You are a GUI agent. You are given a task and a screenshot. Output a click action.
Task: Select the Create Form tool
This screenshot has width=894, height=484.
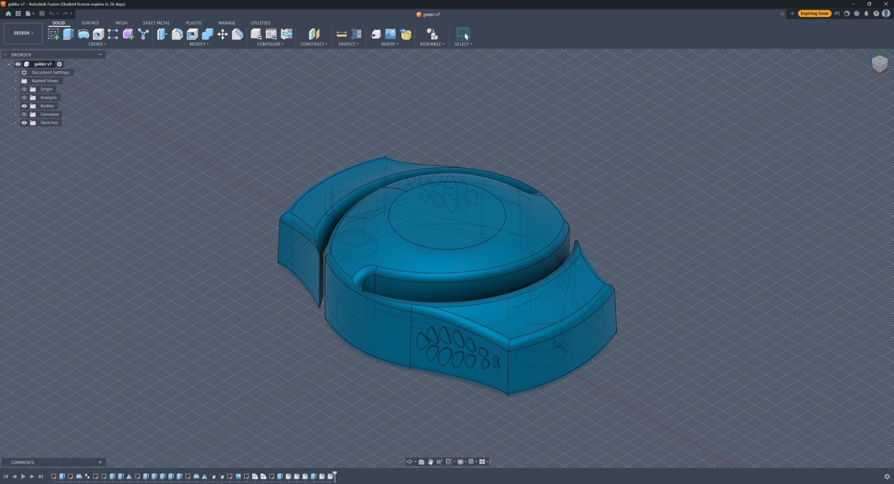click(128, 34)
